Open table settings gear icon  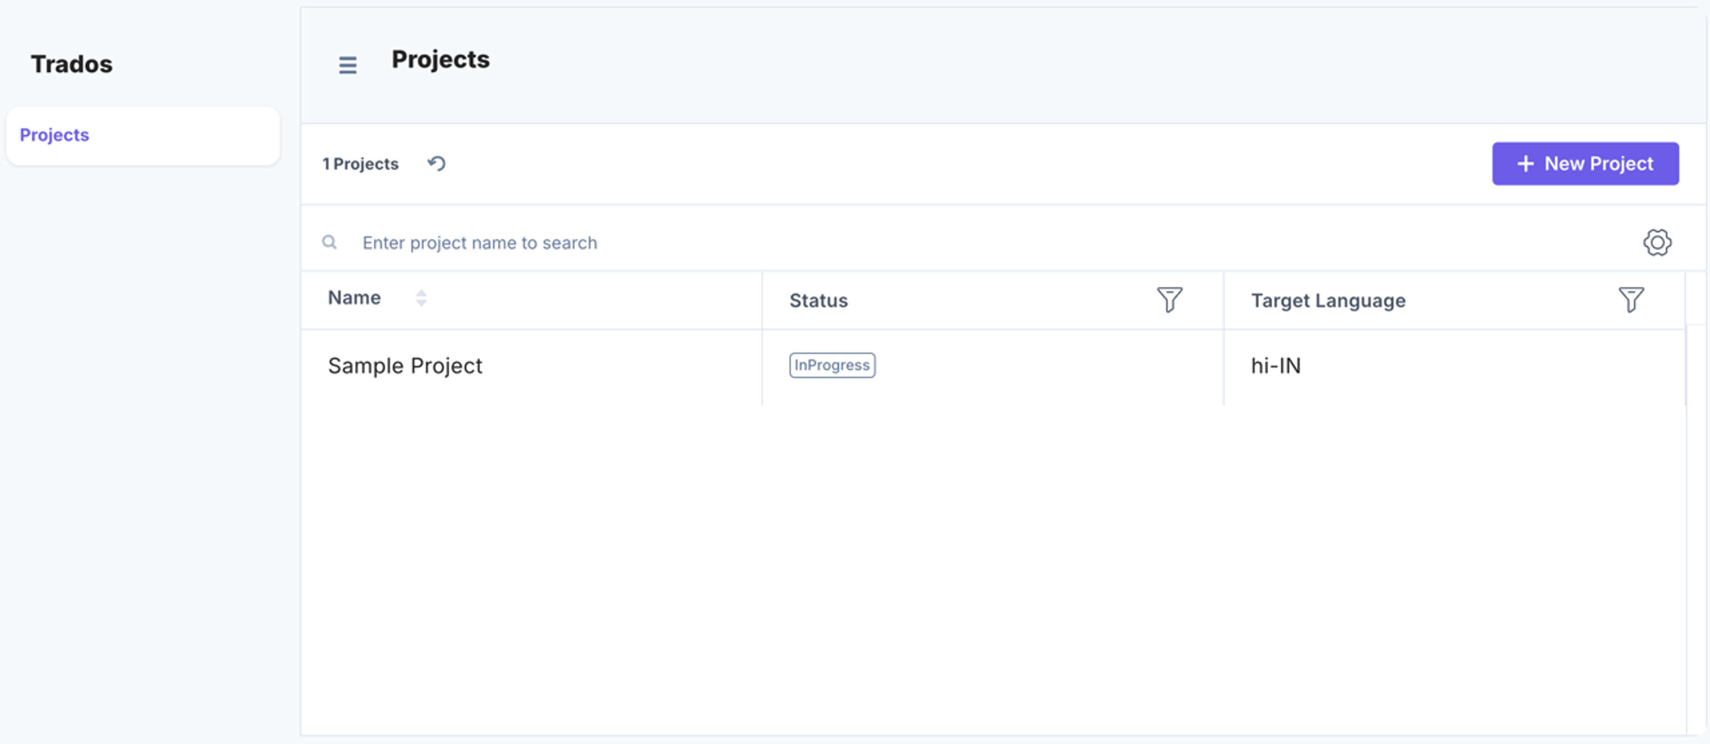(x=1657, y=242)
